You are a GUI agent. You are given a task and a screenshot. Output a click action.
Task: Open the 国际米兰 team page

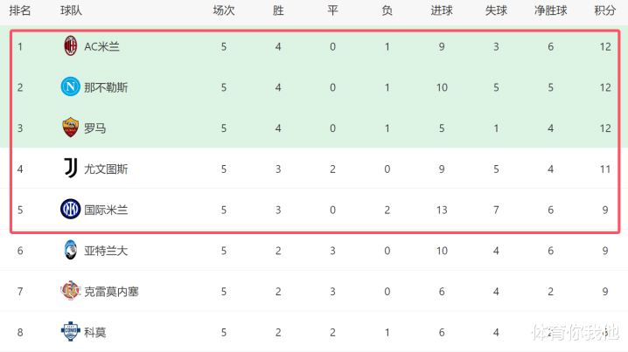click(x=106, y=209)
